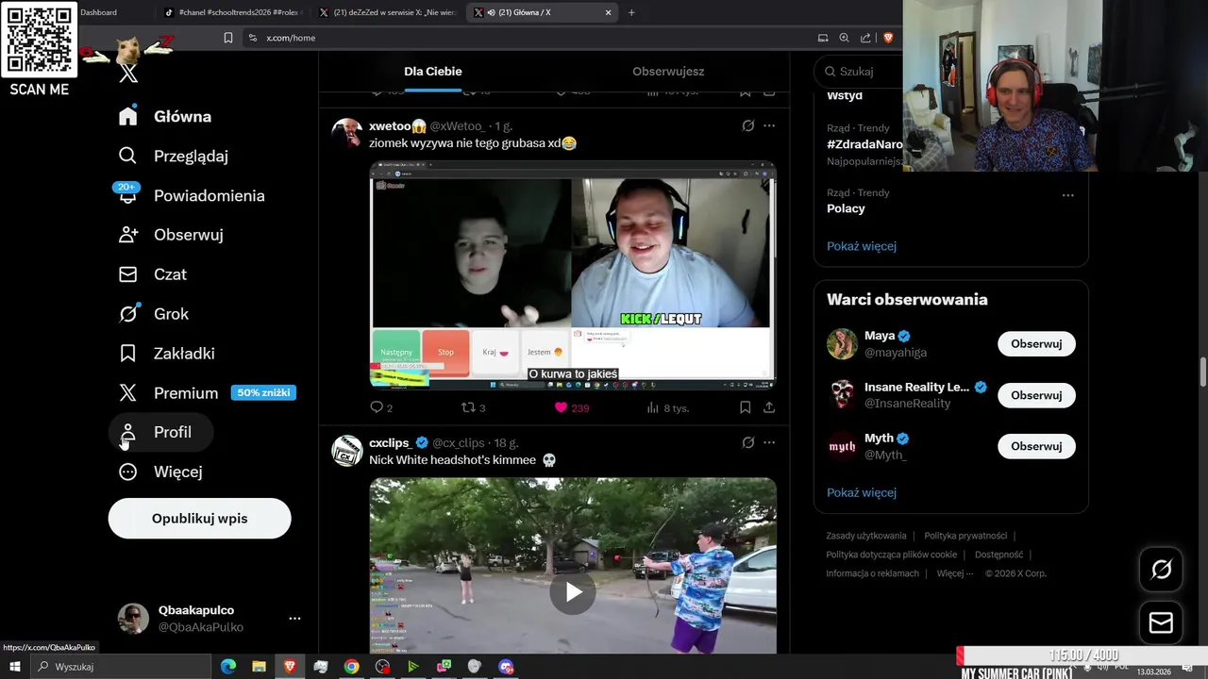Screen dimensions: 1208x679
Task: Open floating messages envelope button
Action: click(1161, 623)
